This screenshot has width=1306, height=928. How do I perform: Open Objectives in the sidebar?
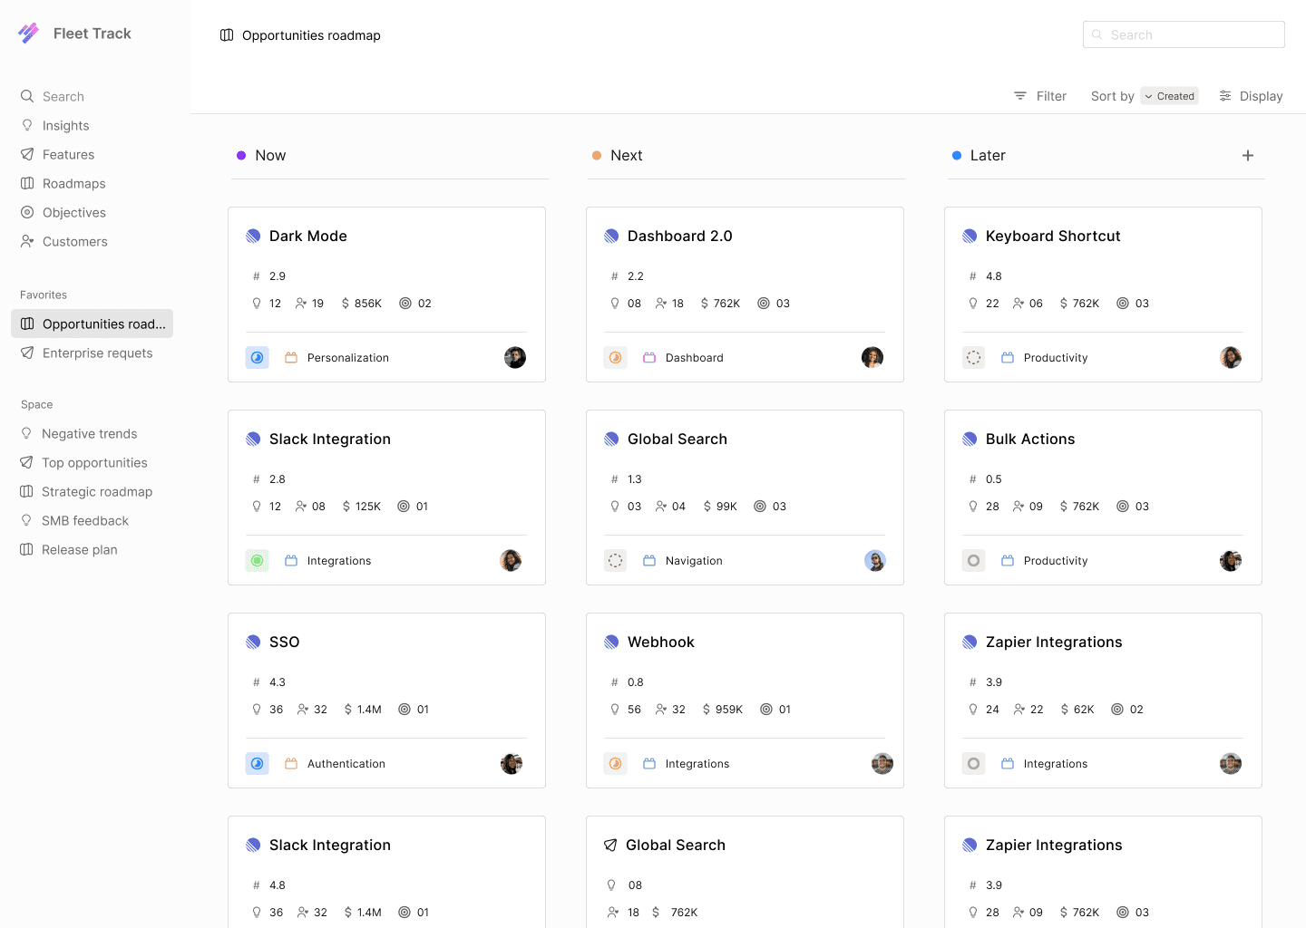pos(63,212)
